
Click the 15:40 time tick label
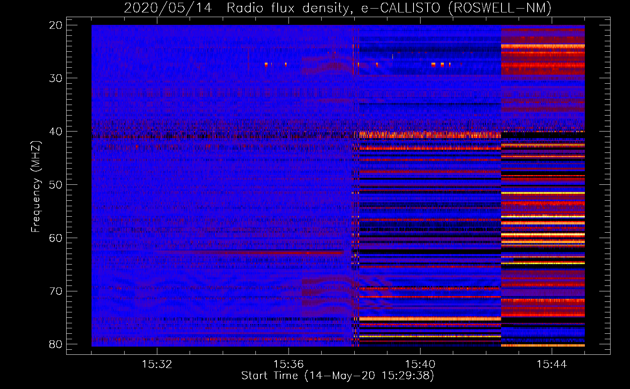coord(420,364)
